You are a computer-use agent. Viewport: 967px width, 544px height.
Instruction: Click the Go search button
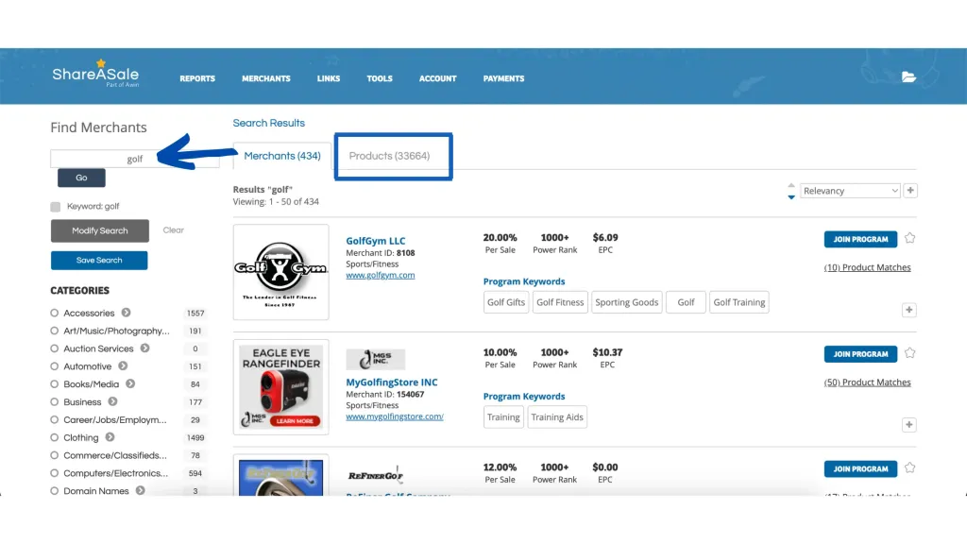81,178
